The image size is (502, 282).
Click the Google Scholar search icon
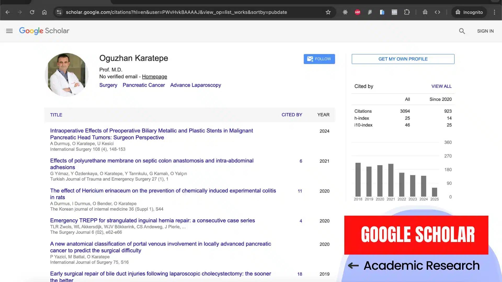point(462,31)
